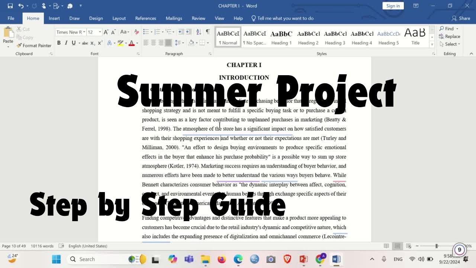Open the proofing icon in status bar
Image resolution: width=476 pixels, height=268 pixels.
tap(61, 246)
